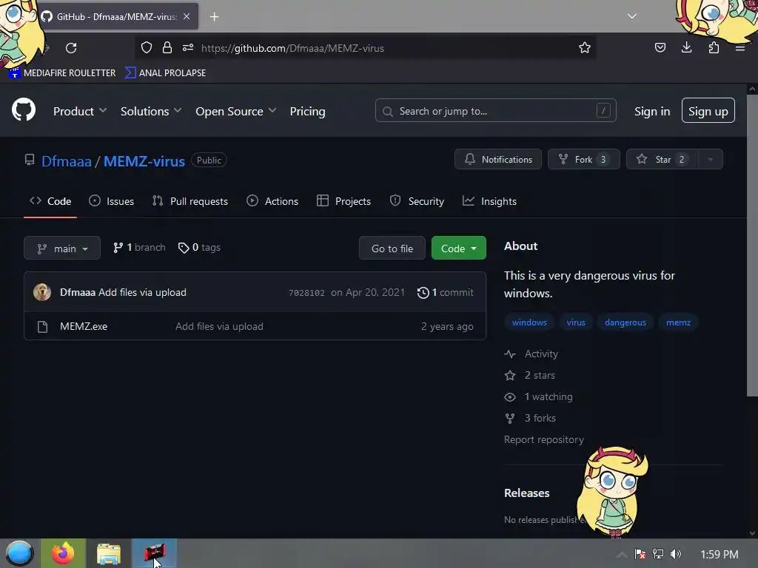This screenshot has width=758, height=568.
Task: Switch to the Security tab
Action: pyautogui.click(x=417, y=201)
